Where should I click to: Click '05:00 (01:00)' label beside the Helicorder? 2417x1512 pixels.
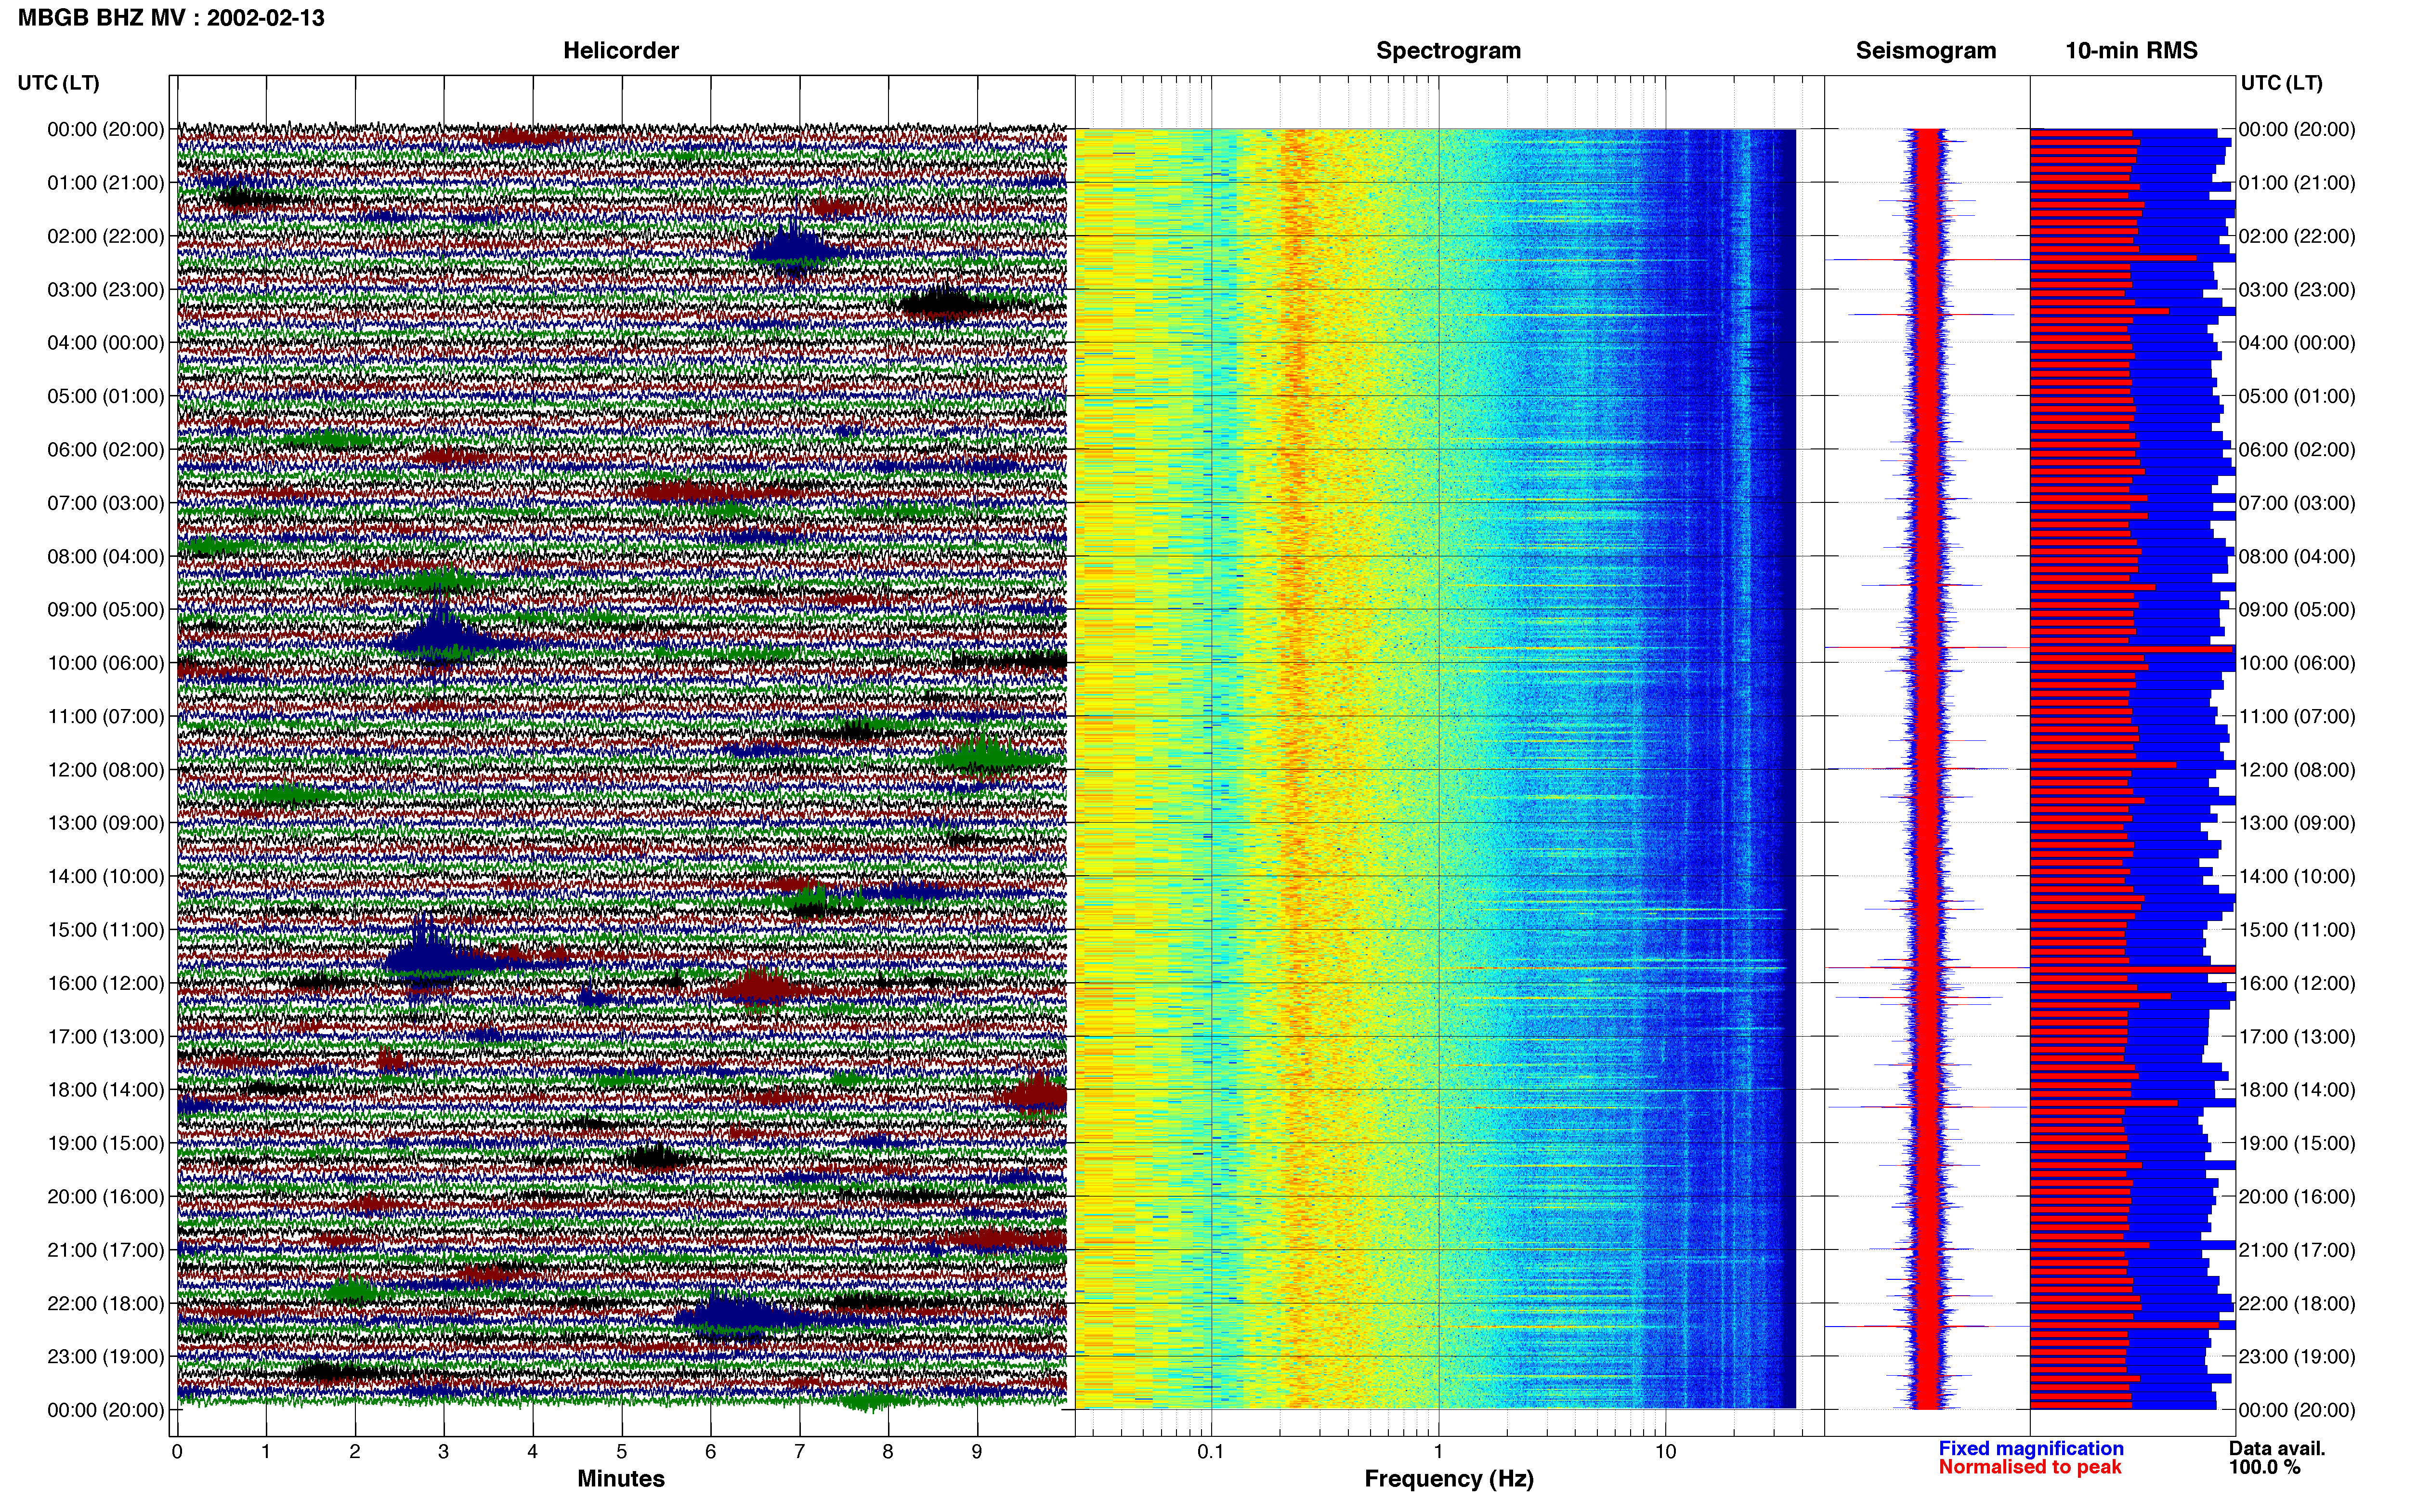tap(106, 397)
